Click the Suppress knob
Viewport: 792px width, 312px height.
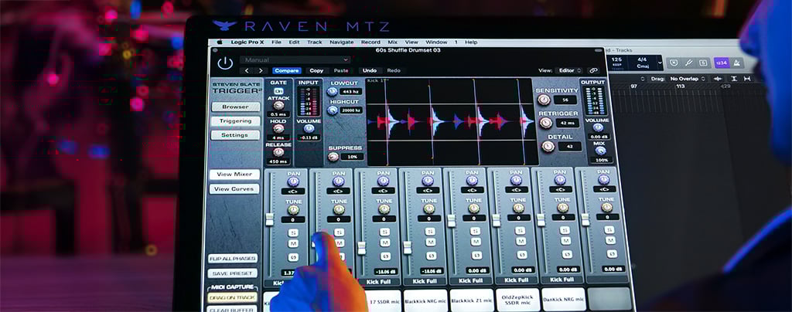pyautogui.click(x=333, y=156)
